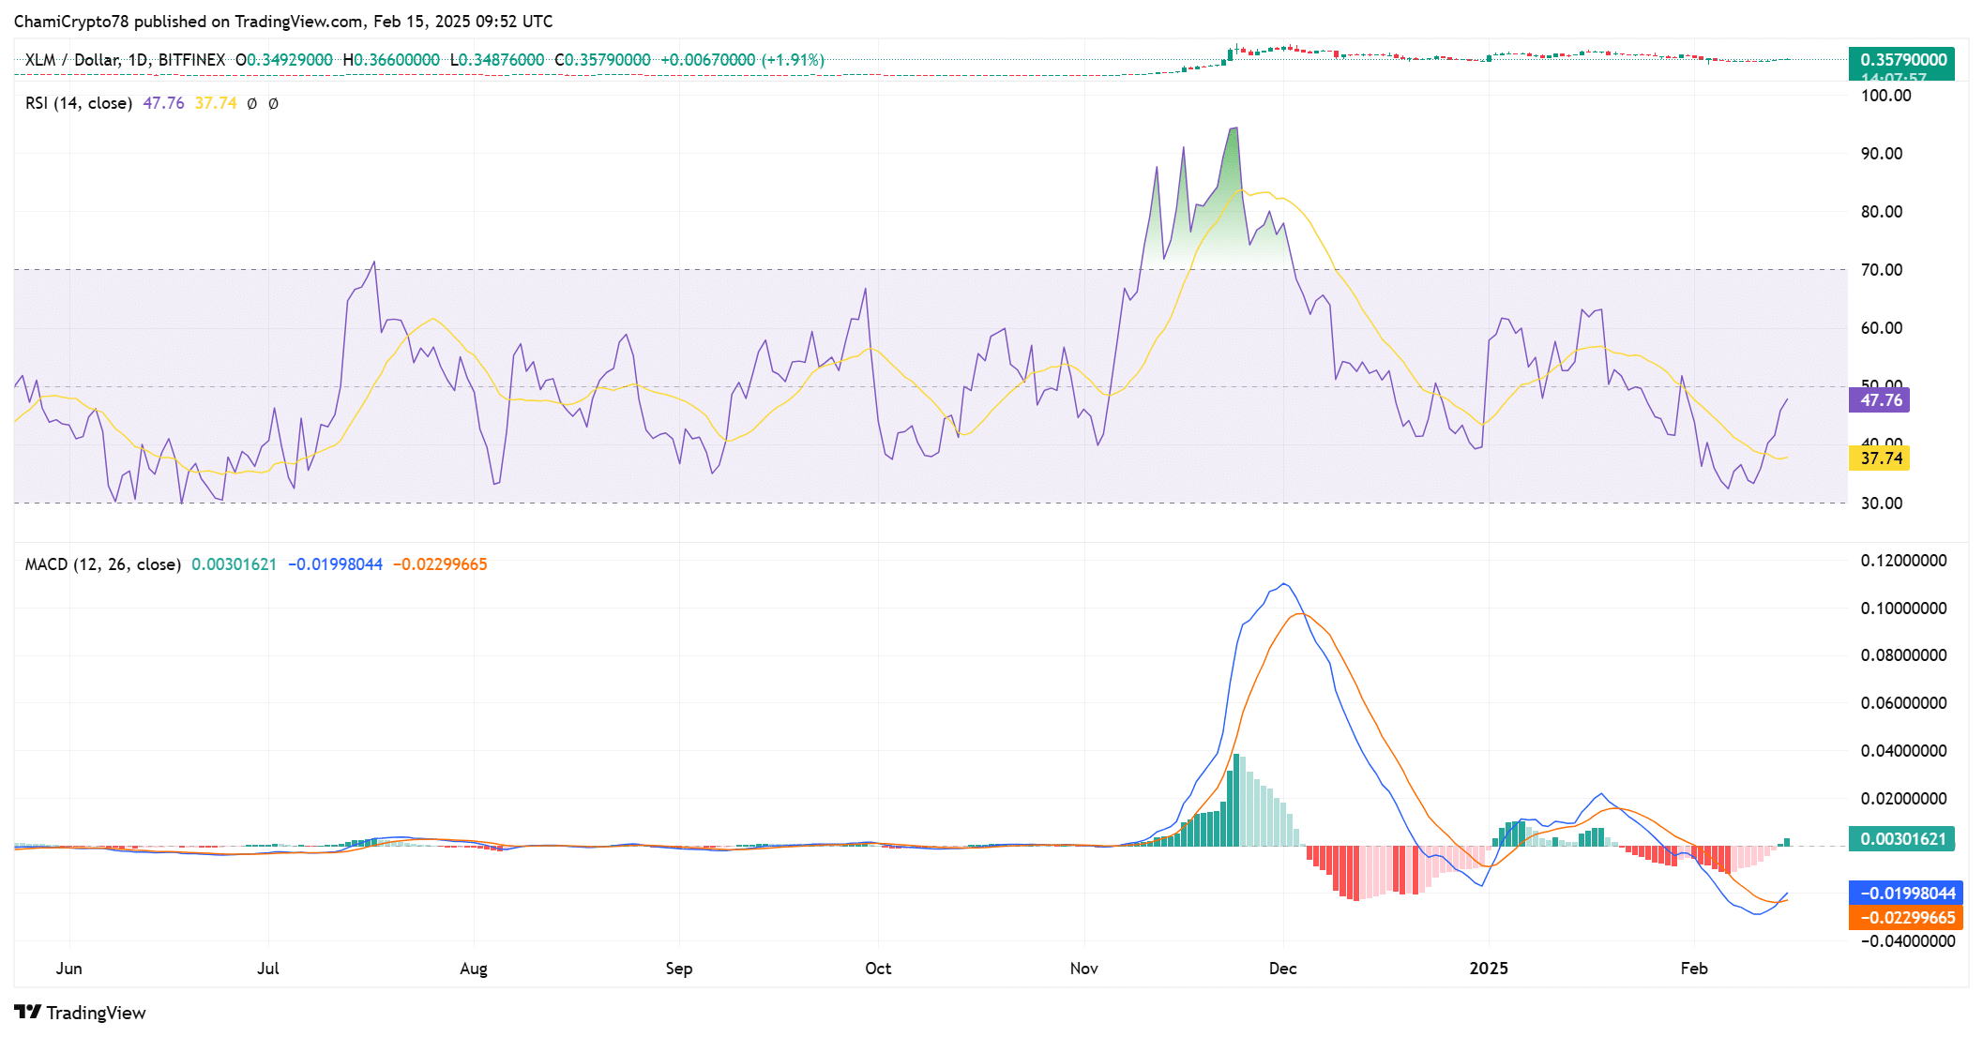The height and width of the screenshot is (1037, 1983).
Task: Click the orange MACD signal value in legend
Action: [440, 564]
